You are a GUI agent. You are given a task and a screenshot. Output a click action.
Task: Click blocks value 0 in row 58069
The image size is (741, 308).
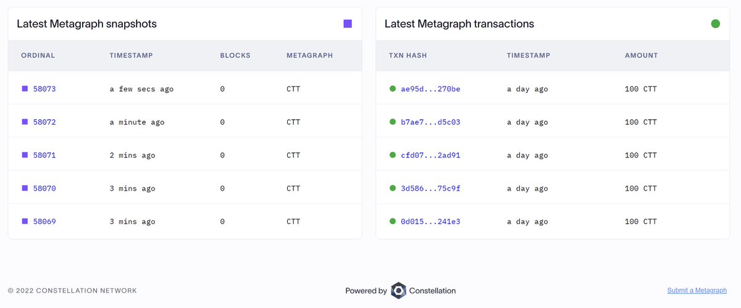click(222, 221)
